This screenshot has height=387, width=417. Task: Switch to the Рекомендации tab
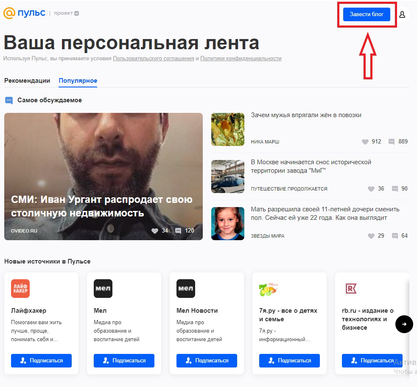27,81
